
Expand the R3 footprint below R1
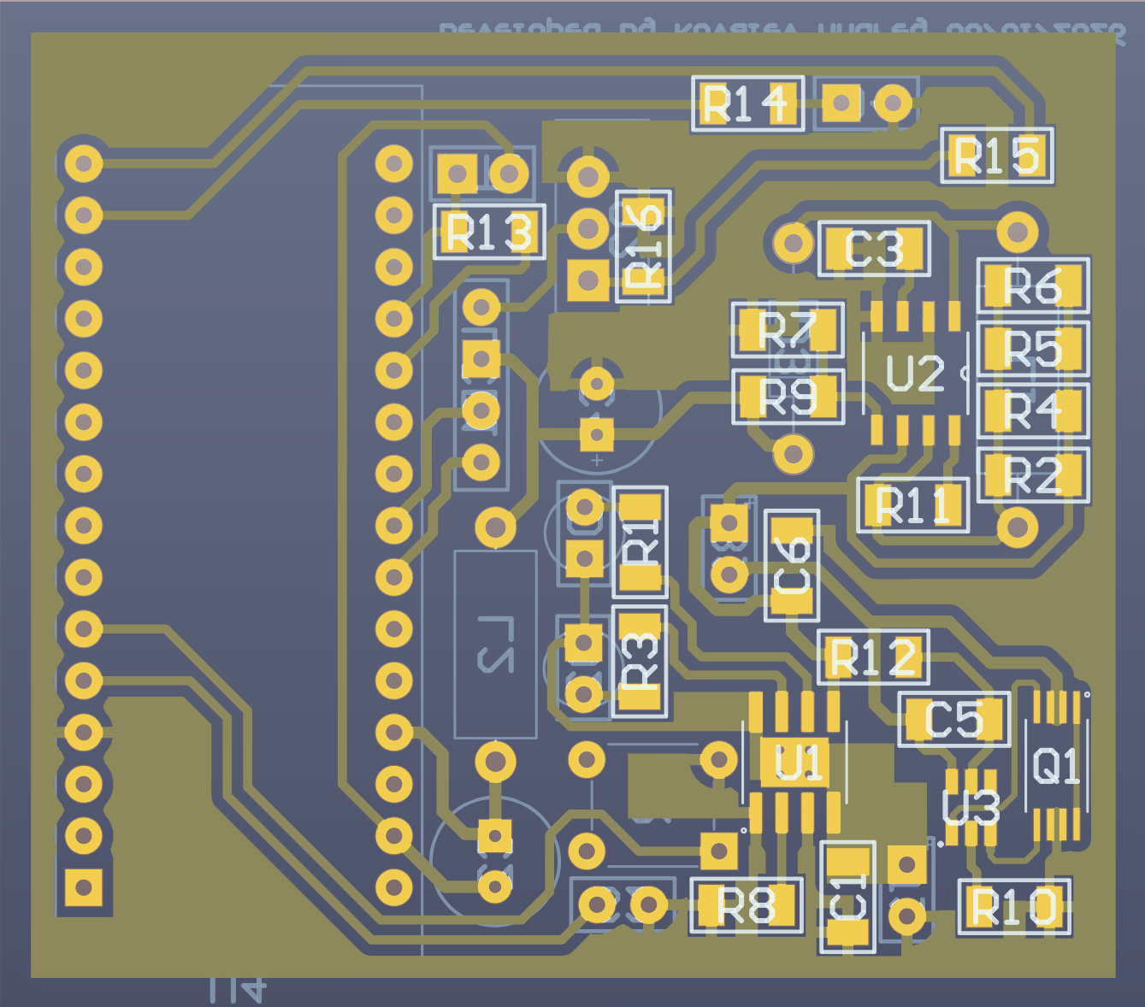[x=640, y=659]
